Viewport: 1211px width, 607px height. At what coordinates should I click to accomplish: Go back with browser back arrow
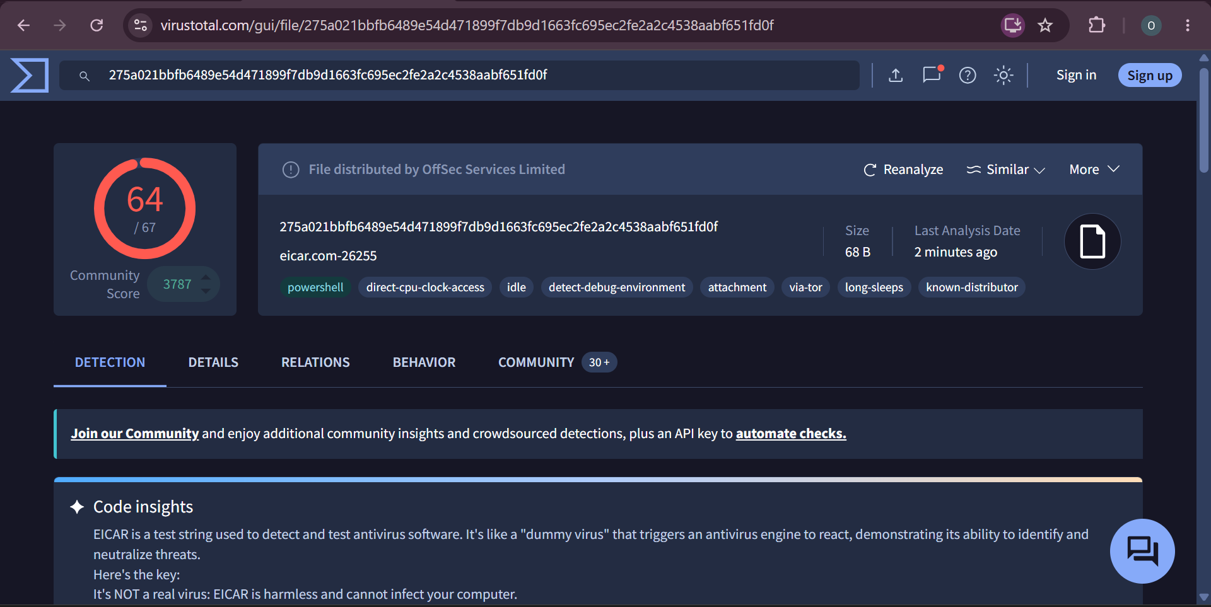point(23,25)
